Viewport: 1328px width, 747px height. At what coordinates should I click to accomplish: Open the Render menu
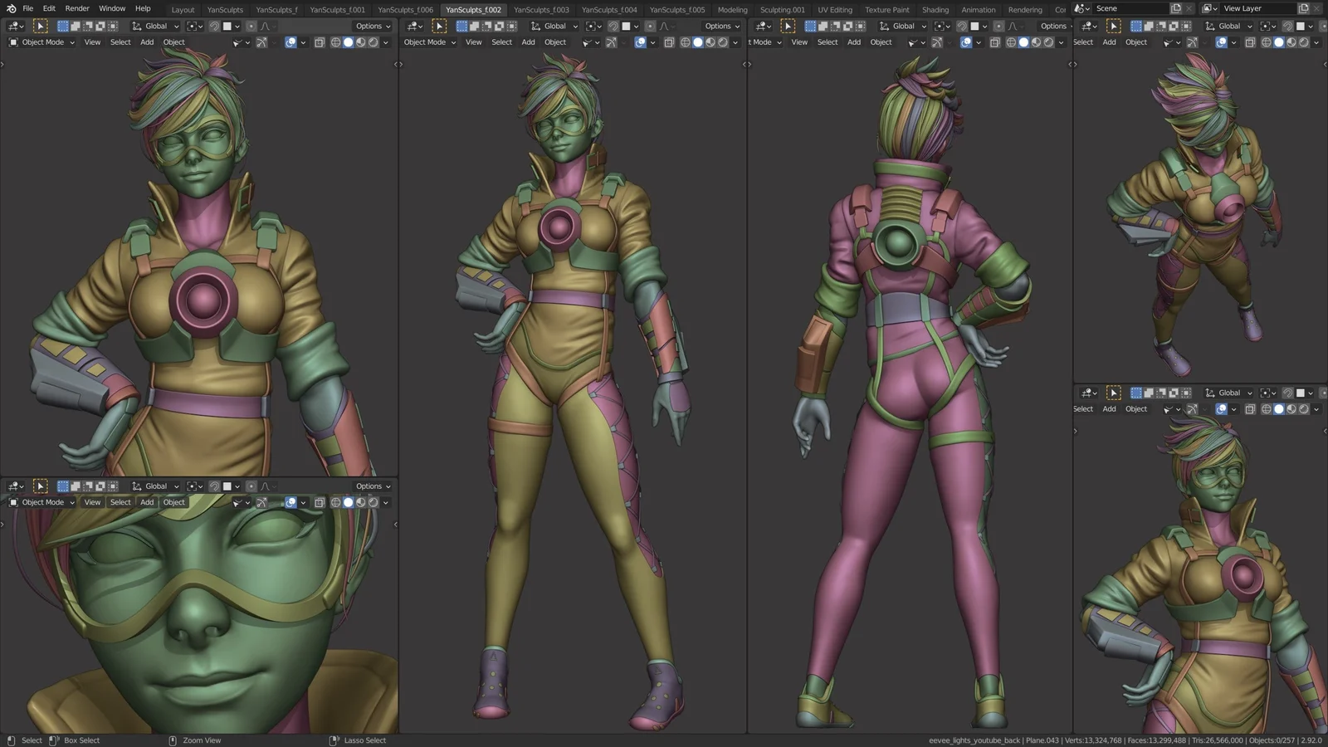pyautogui.click(x=76, y=9)
